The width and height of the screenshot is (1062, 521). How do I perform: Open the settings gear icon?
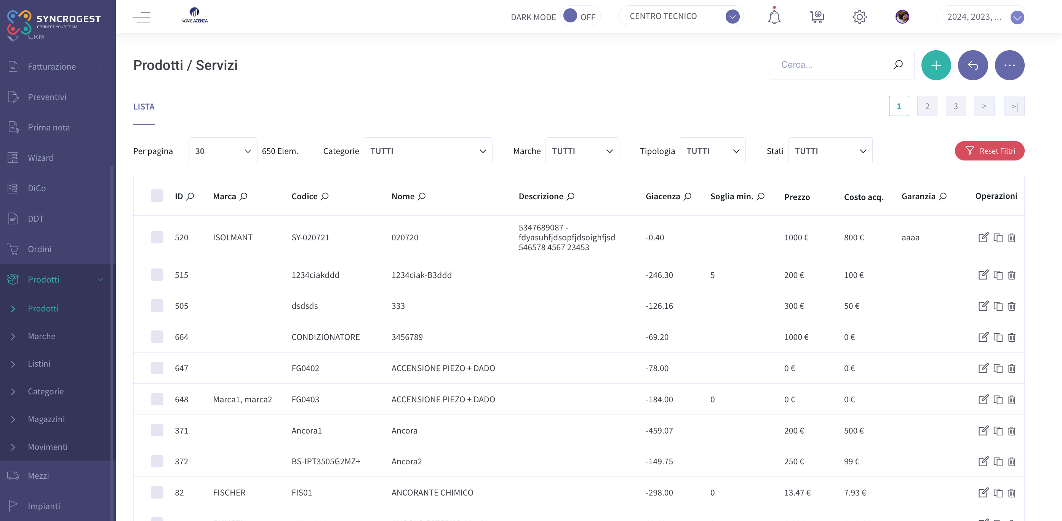point(859,17)
